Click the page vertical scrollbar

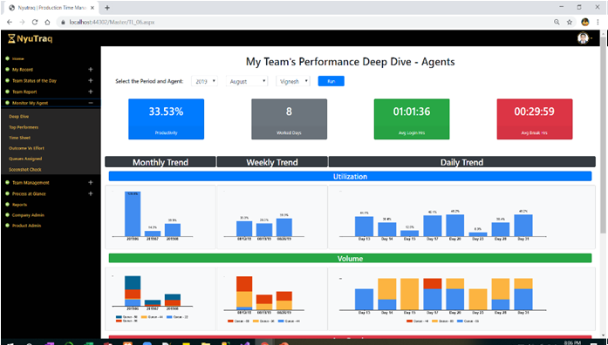(x=604, y=136)
